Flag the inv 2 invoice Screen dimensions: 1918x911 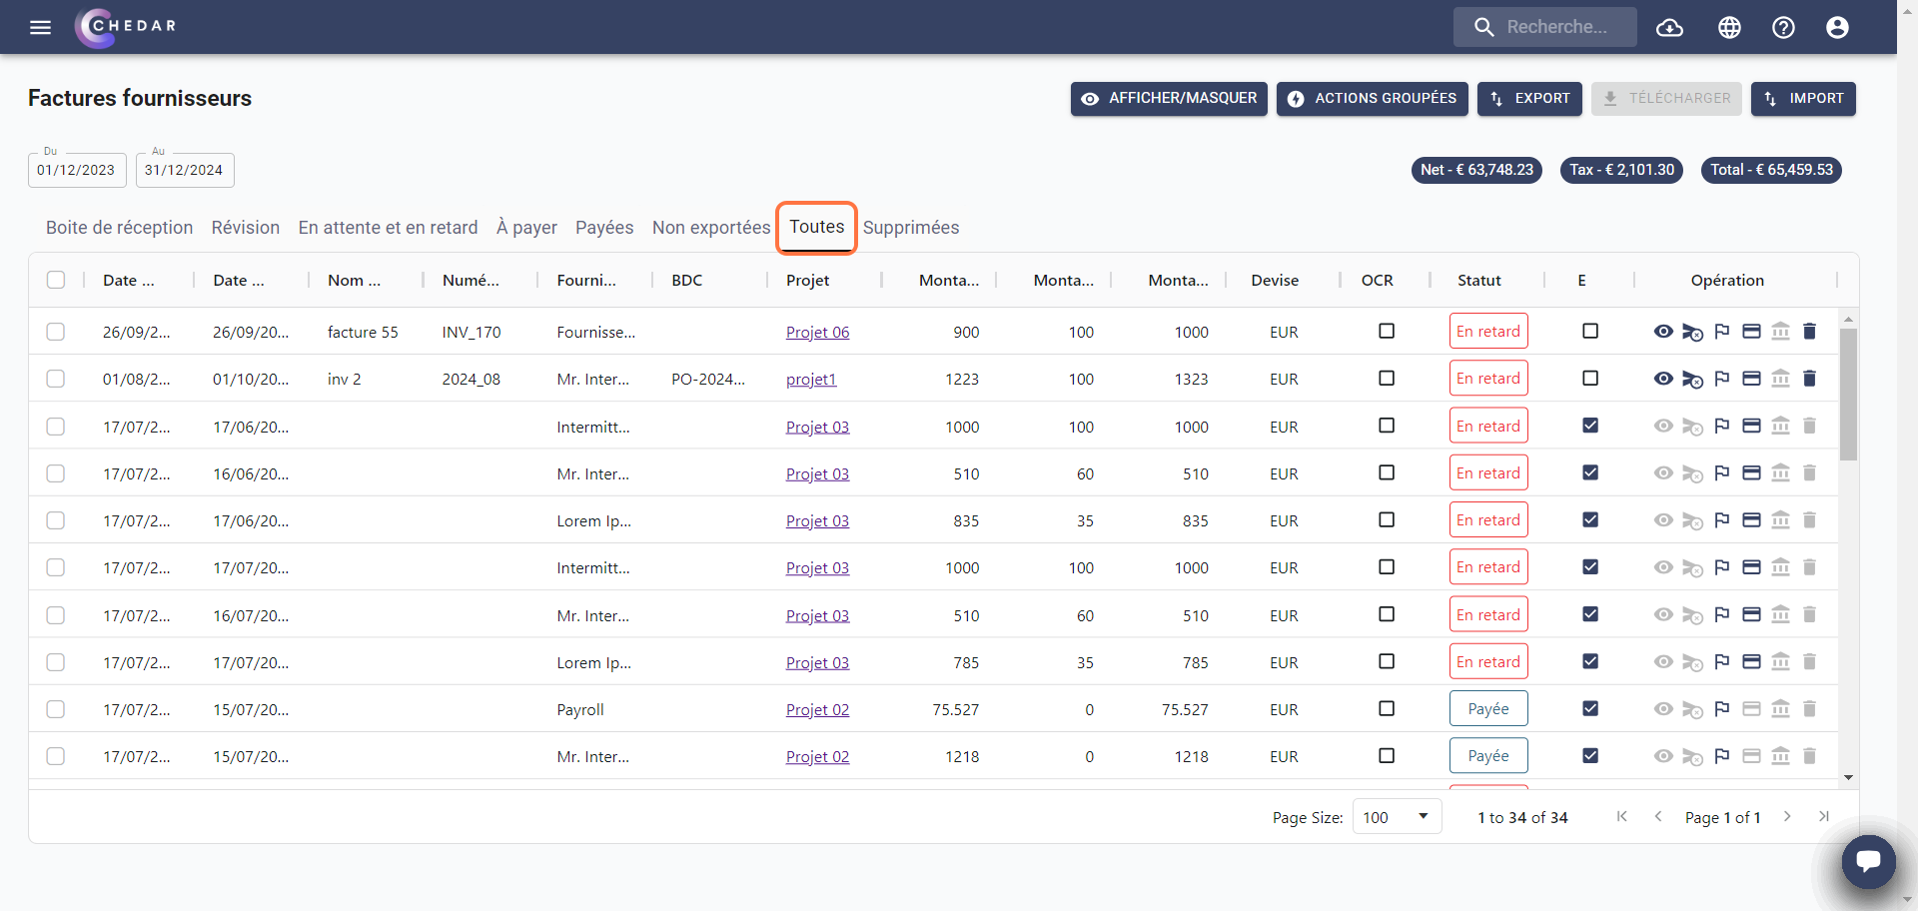point(1722,379)
